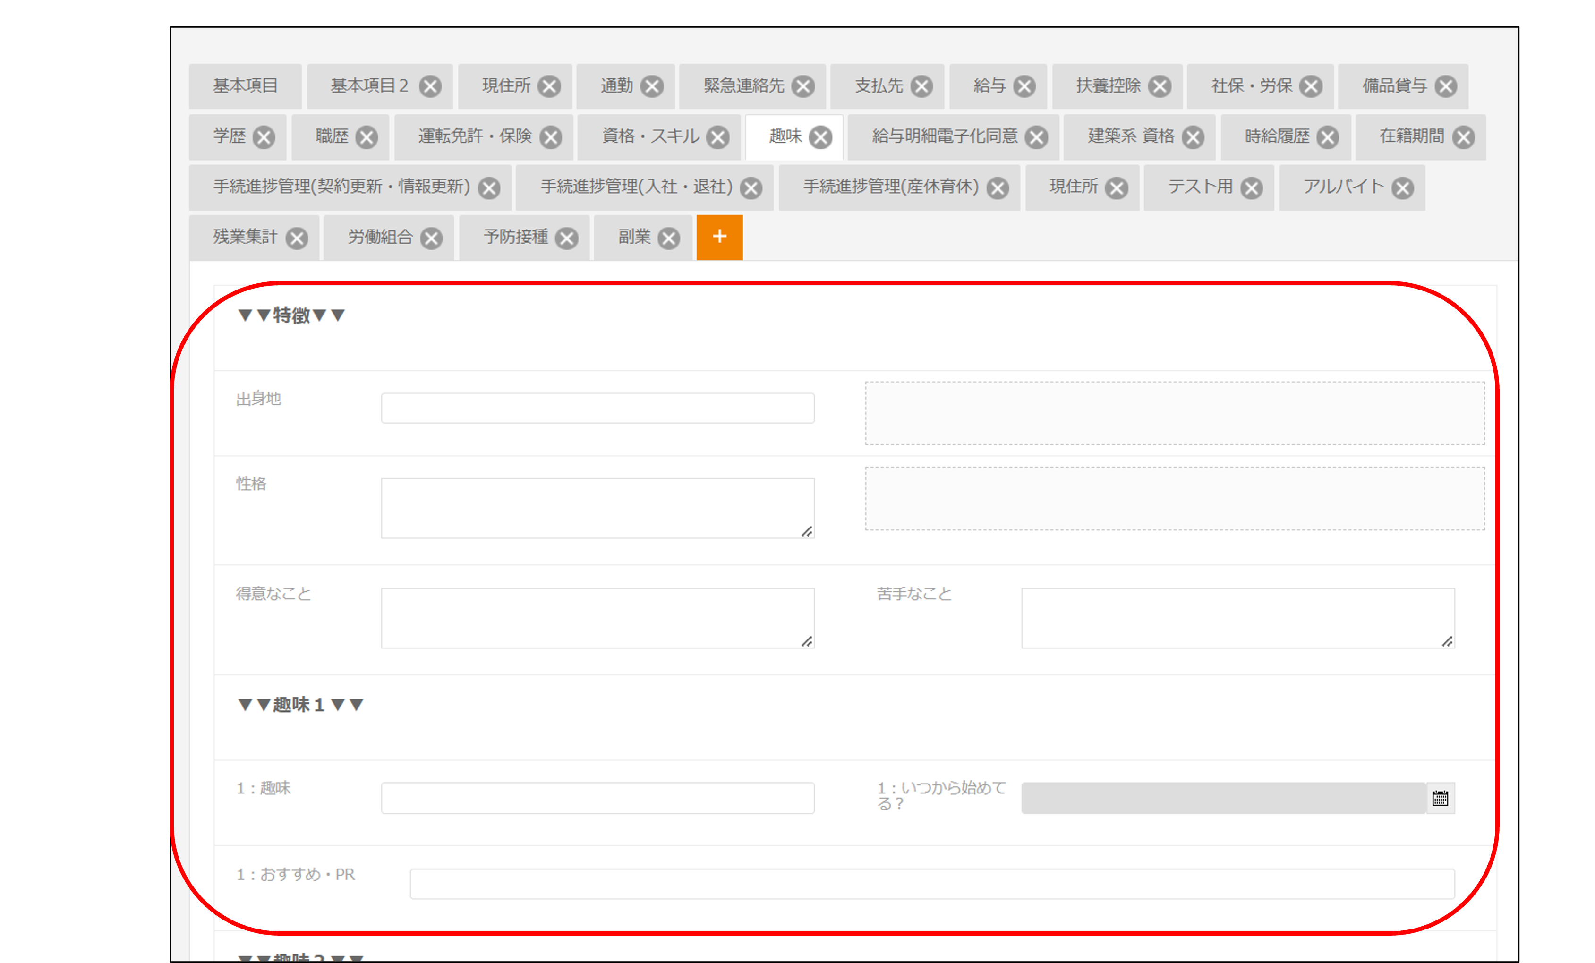Remove the 運転免許・保険 tab via its X icon
Image resolution: width=1595 pixels, height=963 pixels.
[551, 137]
